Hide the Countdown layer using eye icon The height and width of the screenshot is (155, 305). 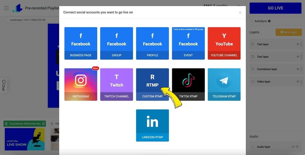click(298, 69)
